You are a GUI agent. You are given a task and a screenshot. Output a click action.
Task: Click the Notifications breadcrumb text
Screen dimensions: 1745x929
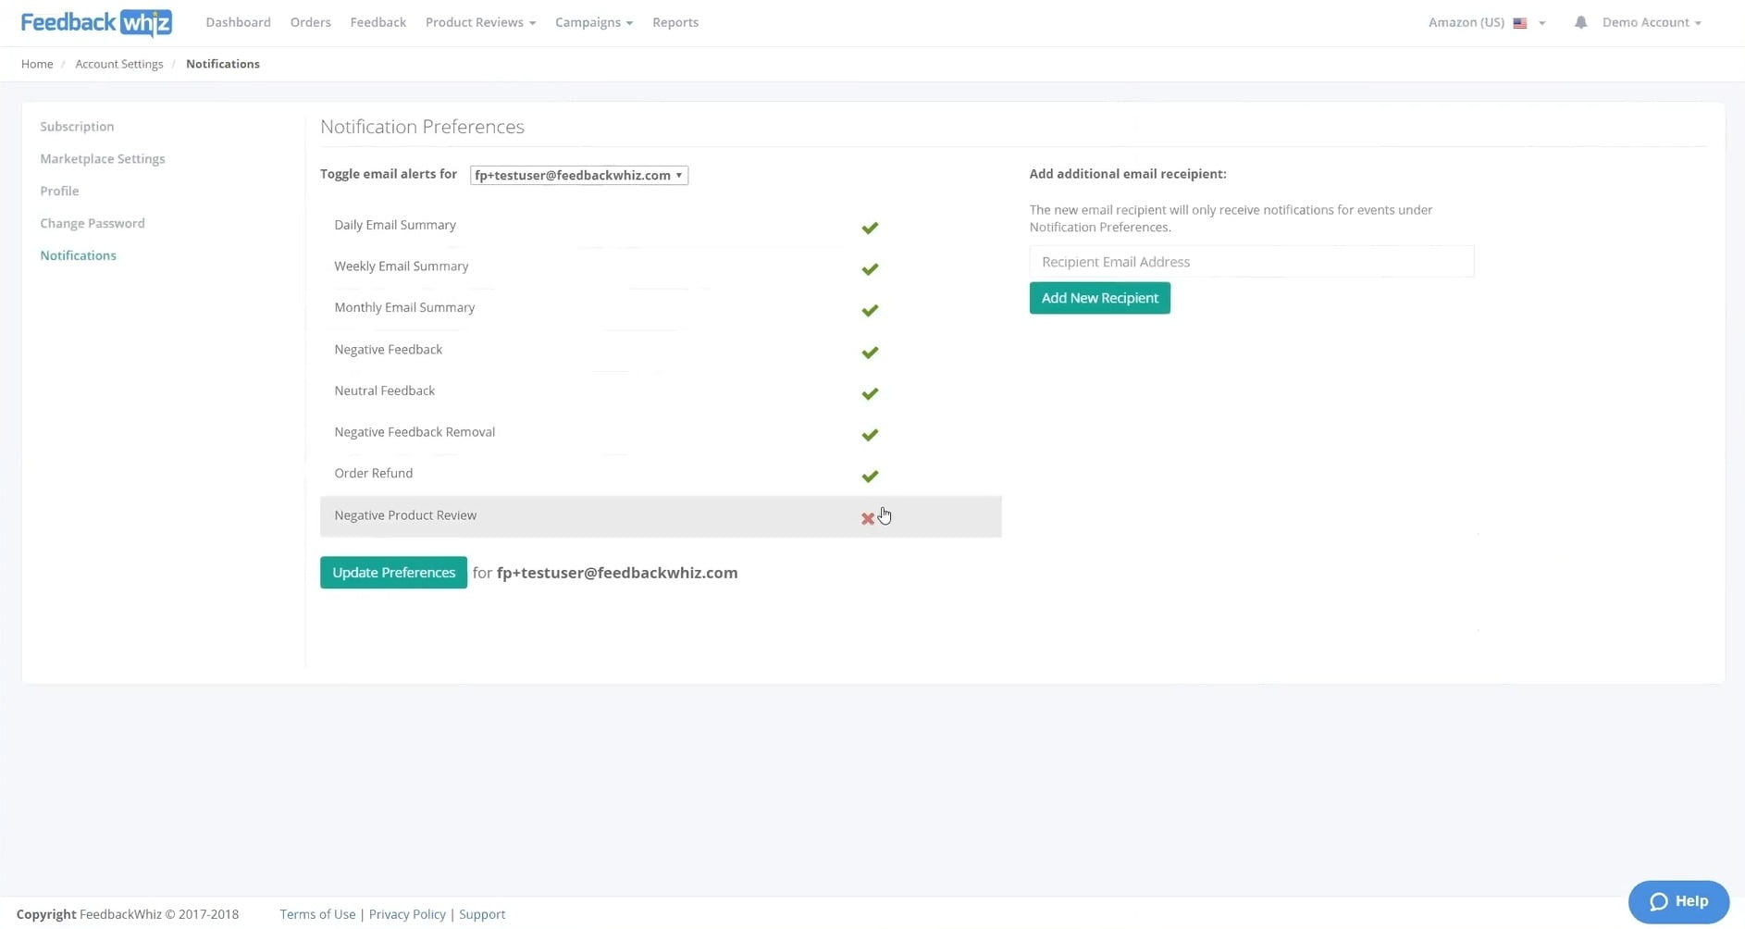pos(223,64)
